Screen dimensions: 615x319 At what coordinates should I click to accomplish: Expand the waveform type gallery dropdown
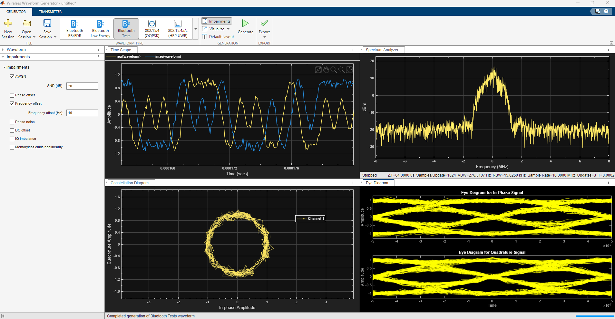[196, 29]
